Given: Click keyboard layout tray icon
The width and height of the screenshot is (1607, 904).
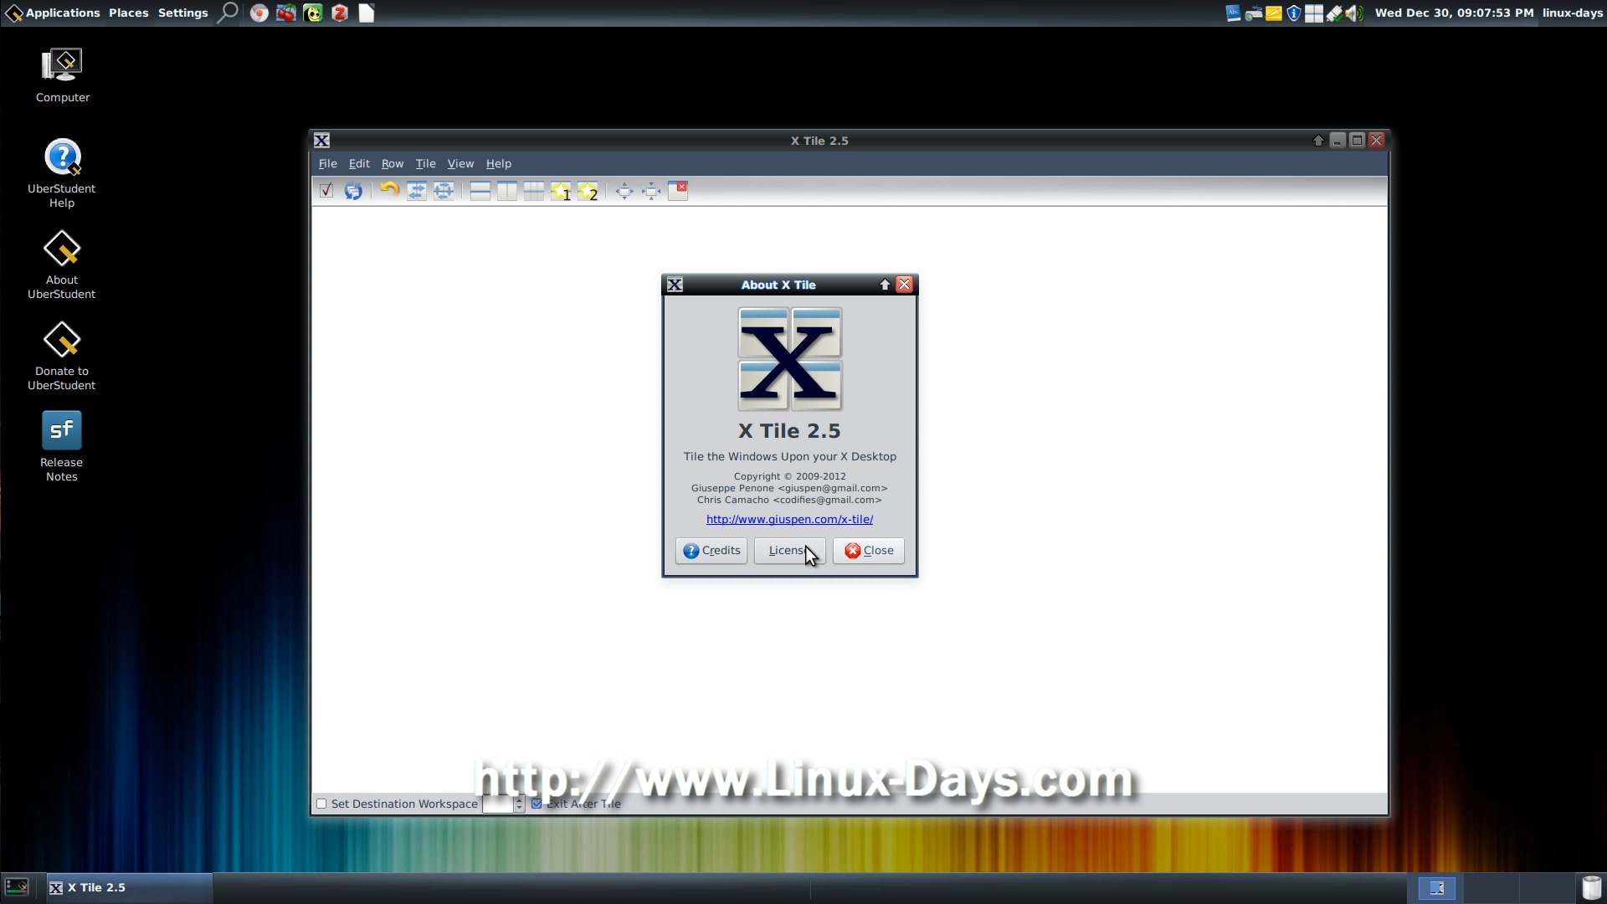Looking at the screenshot, I should [1253, 13].
